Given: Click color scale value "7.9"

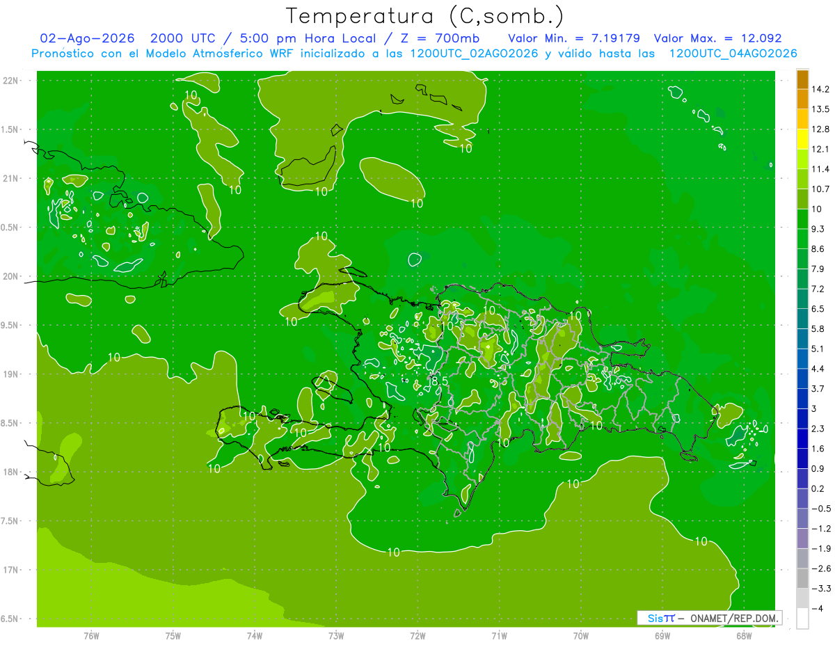Looking at the screenshot, I should (818, 269).
